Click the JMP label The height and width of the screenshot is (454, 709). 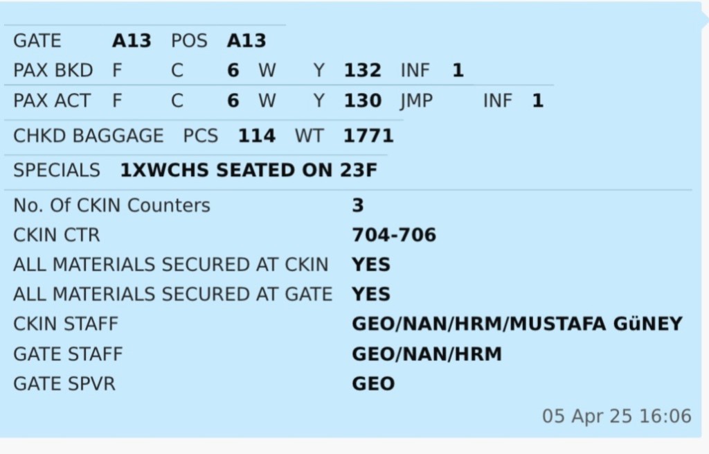(416, 101)
